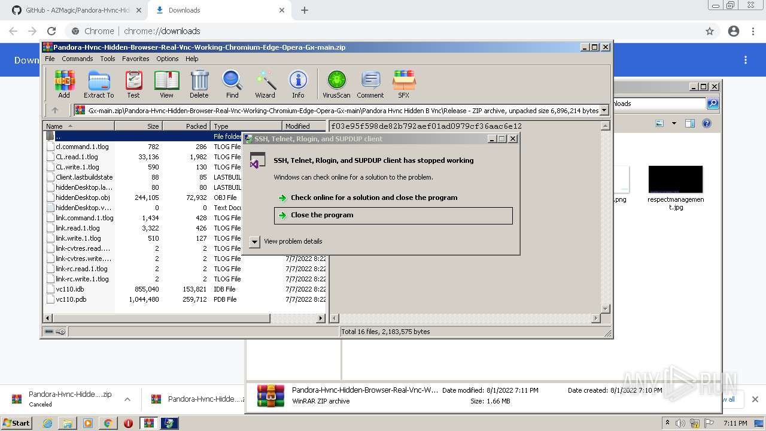766x431 pixels.
Task: Select Client.lastbuildstate file
Action: point(84,177)
